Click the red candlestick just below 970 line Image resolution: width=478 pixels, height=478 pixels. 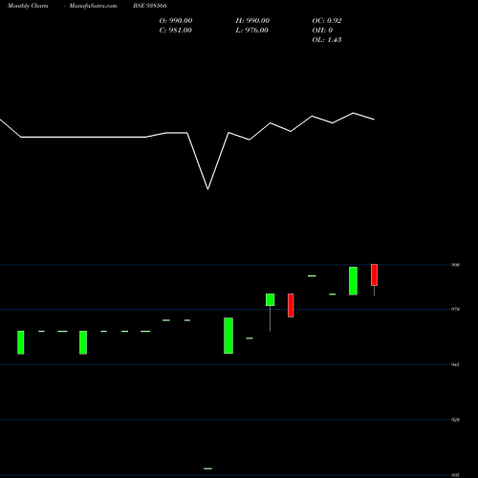(x=291, y=305)
